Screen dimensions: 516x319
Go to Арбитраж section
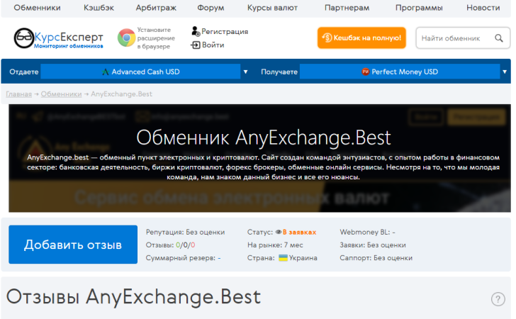point(156,8)
